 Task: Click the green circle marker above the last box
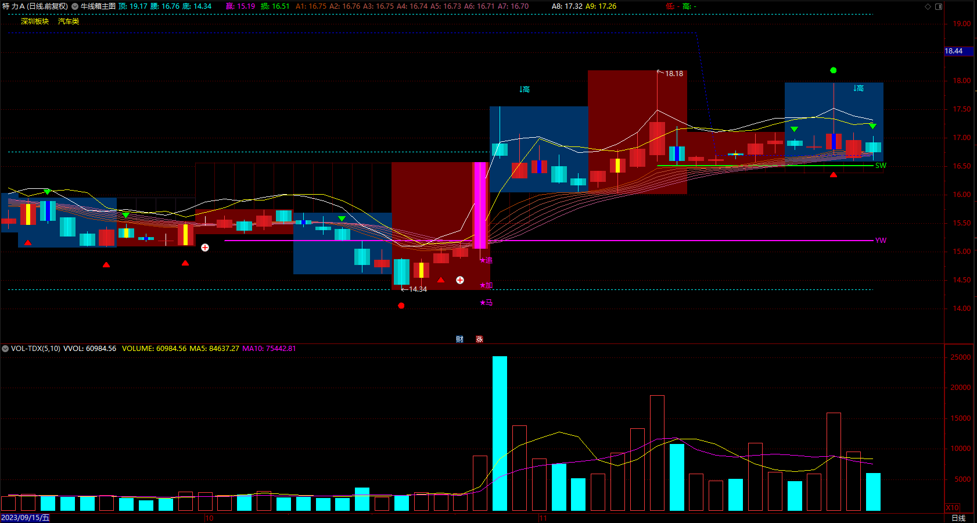pos(834,70)
